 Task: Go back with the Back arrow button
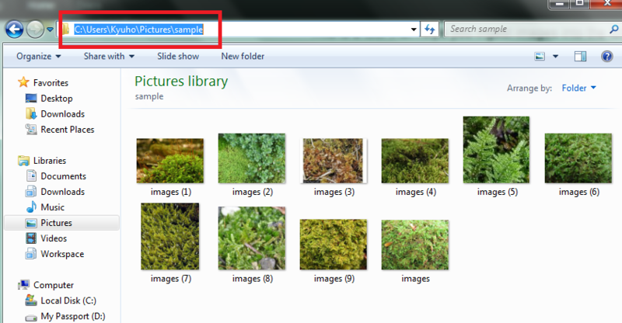14,30
